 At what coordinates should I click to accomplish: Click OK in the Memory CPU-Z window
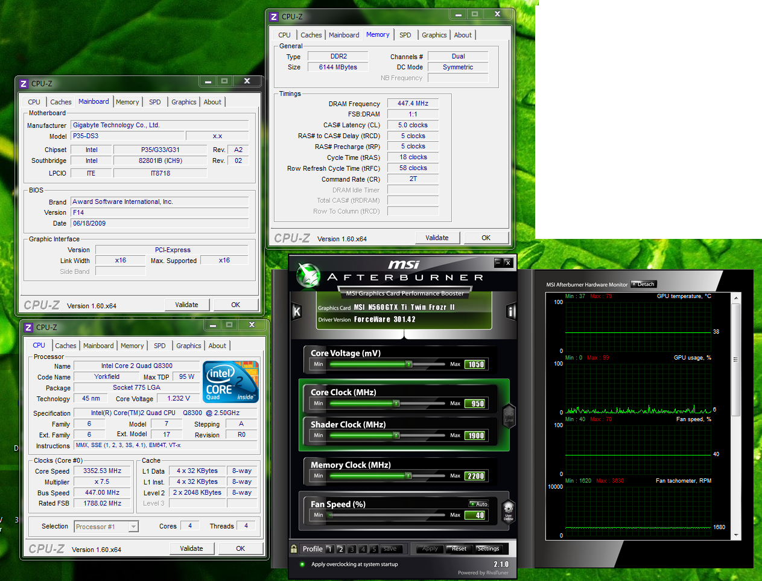(486, 238)
